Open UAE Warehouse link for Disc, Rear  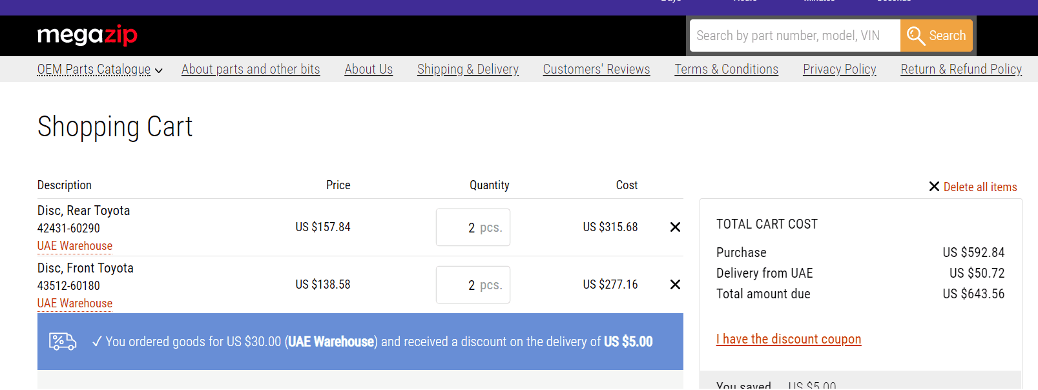75,246
